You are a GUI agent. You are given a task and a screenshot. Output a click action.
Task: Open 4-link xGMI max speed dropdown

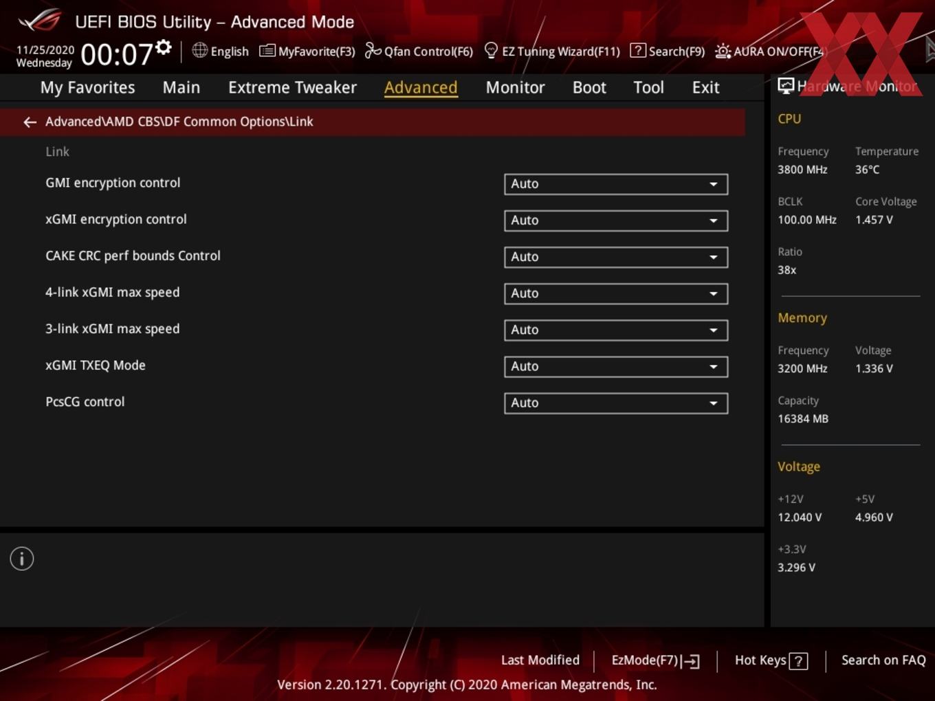click(616, 293)
